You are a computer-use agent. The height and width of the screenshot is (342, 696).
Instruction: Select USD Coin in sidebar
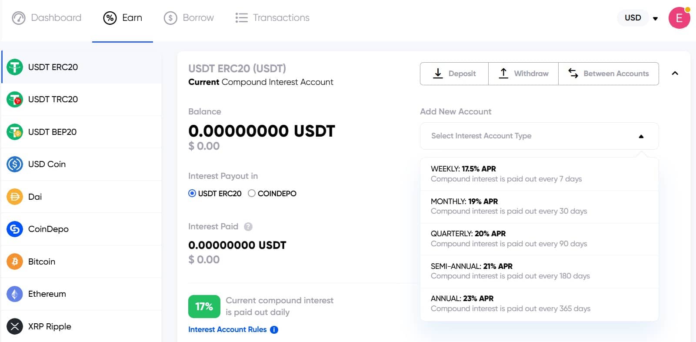pyautogui.click(x=82, y=164)
